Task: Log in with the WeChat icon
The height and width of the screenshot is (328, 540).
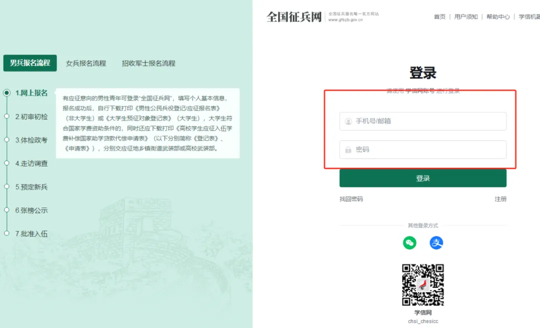Action: [409, 243]
